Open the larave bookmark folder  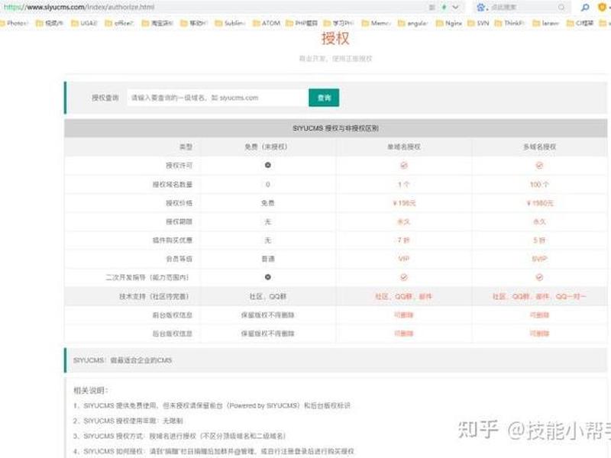546,24
